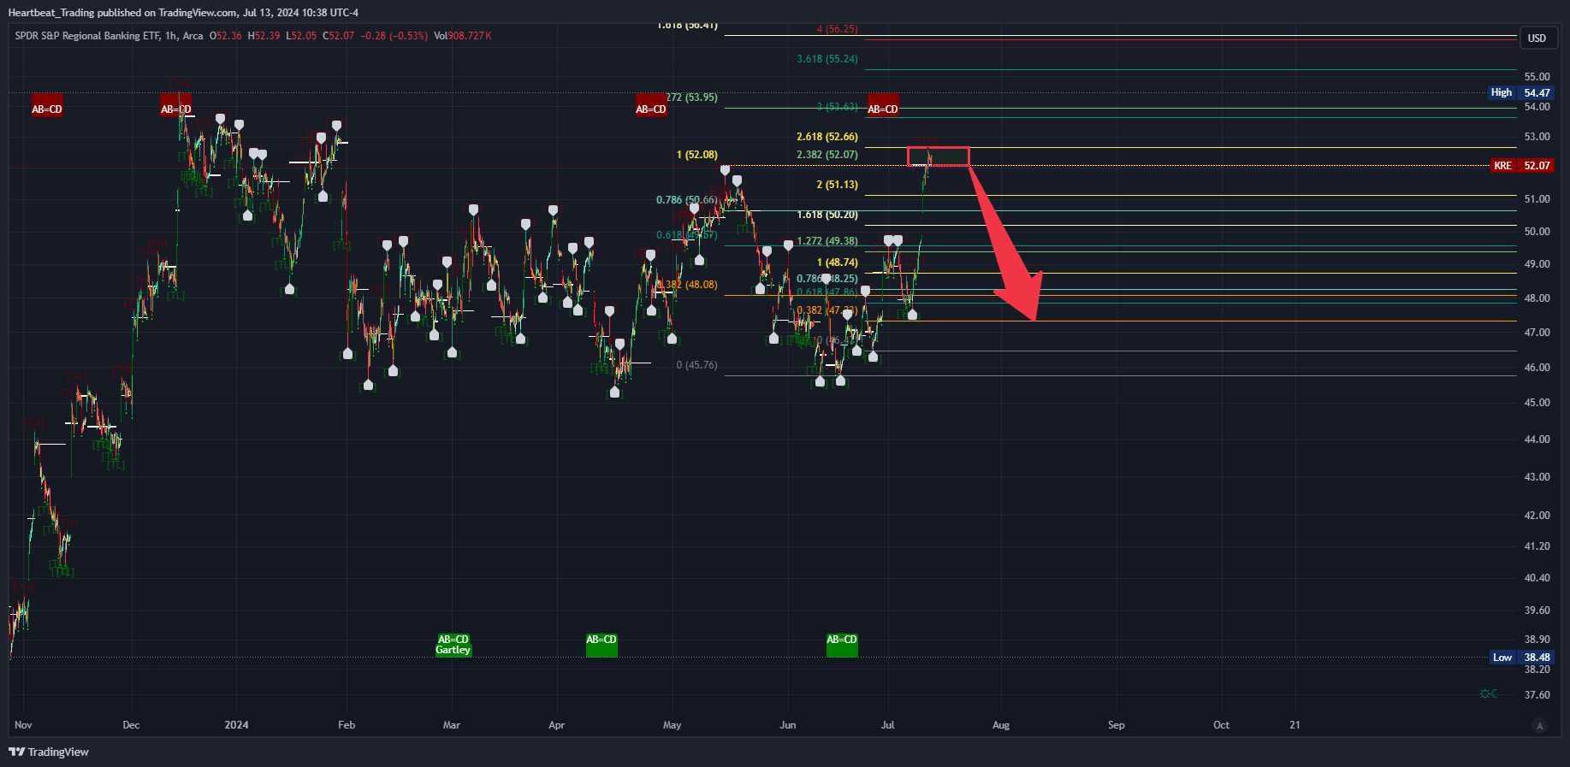Select the 2.382 (52.07) Fibonacci label
Viewport: 1570px width, 767px height.
827,155
